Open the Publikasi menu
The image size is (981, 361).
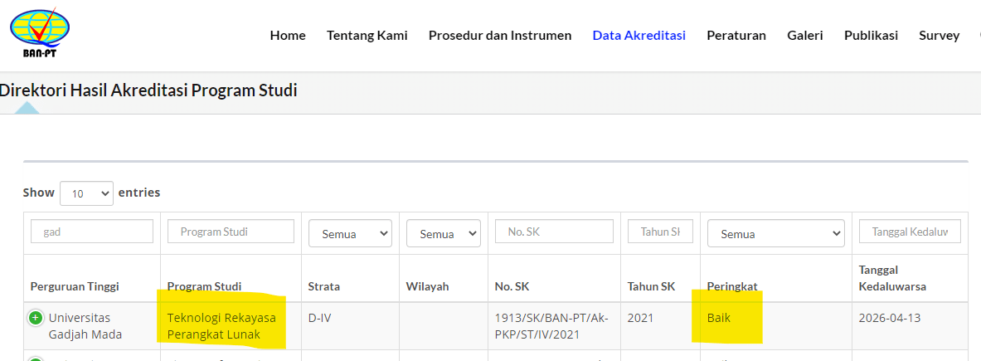871,36
